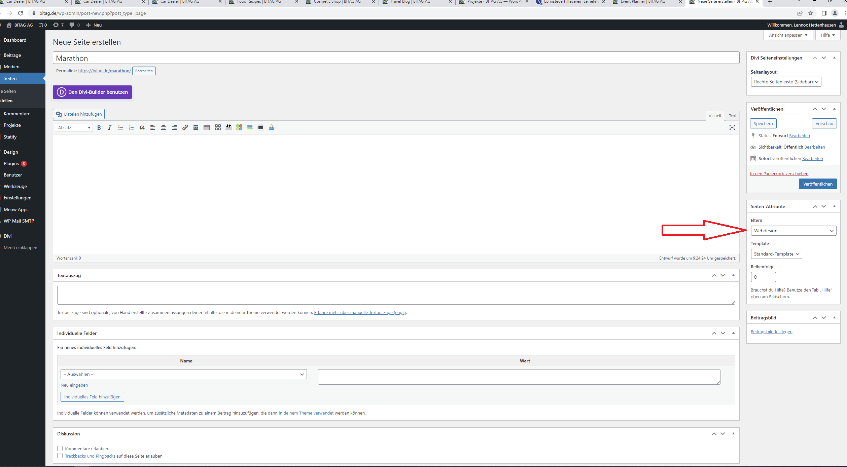
Task: Toggle fullscreen distraction-free writing mode
Action: click(732, 127)
